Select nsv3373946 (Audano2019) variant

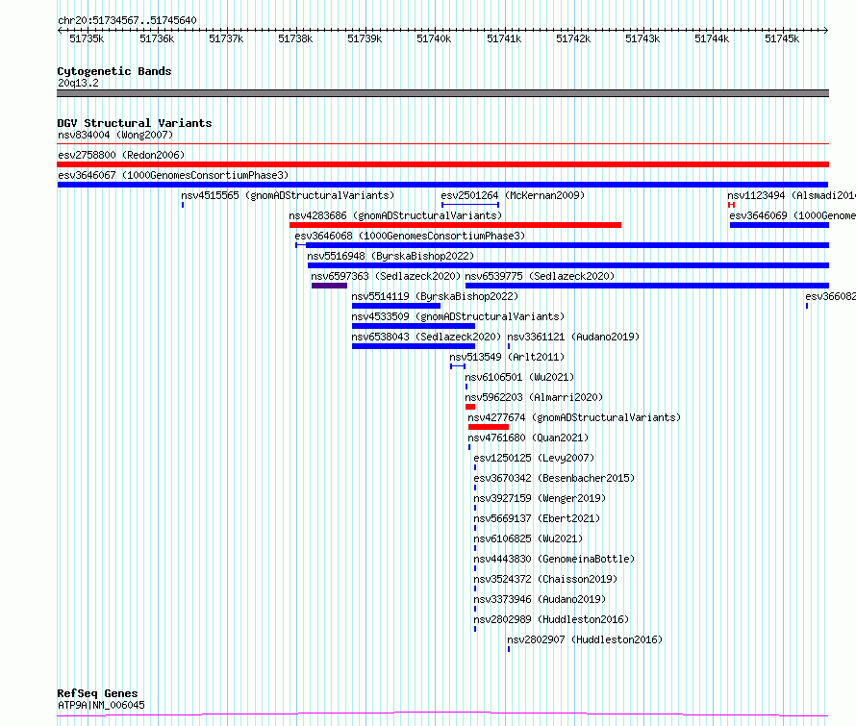540,599
